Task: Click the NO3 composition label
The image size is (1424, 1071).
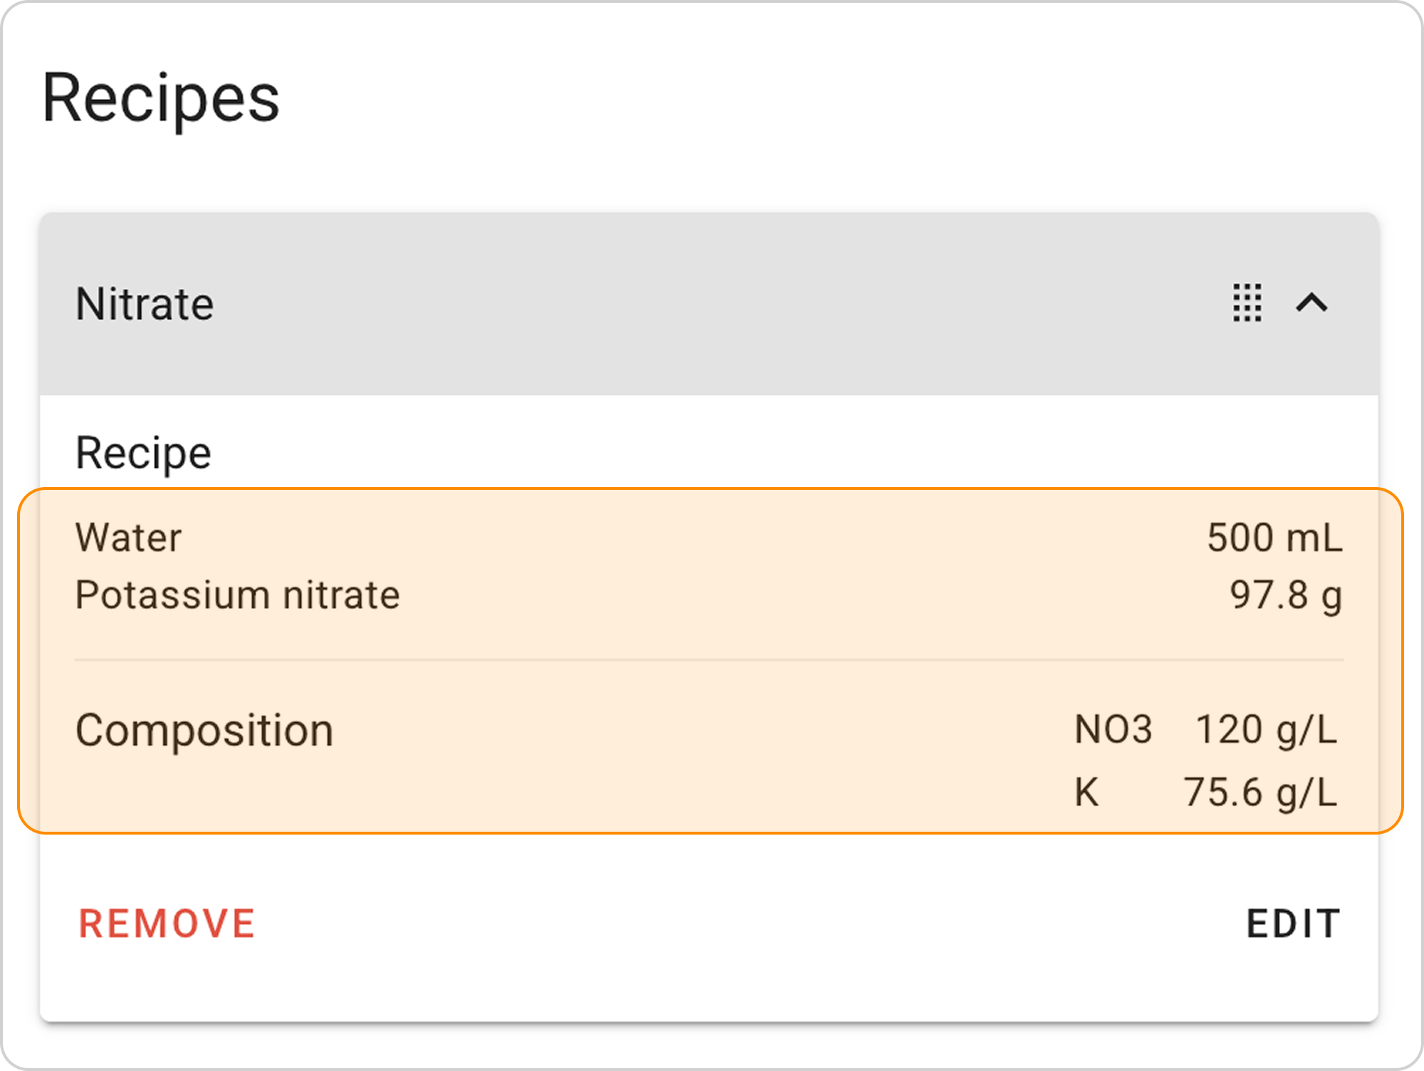Action: tap(1113, 730)
